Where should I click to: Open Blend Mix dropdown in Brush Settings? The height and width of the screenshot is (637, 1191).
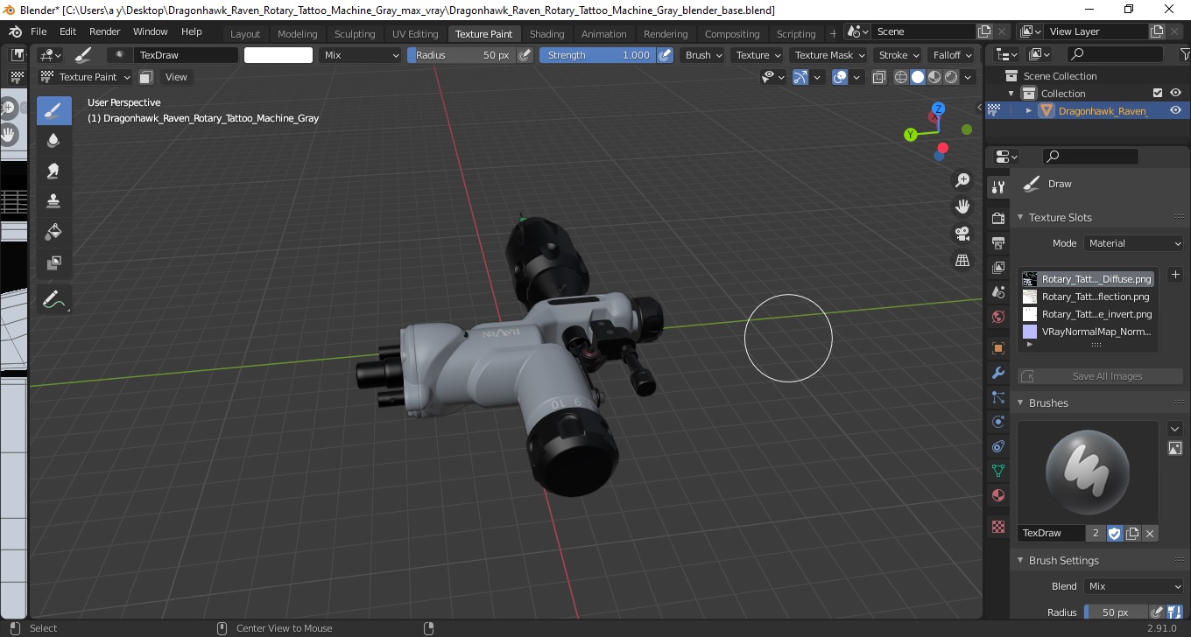(1134, 586)
